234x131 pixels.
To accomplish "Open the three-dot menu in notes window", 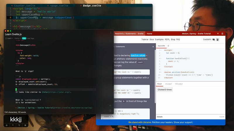I will [x=111, y=33].
